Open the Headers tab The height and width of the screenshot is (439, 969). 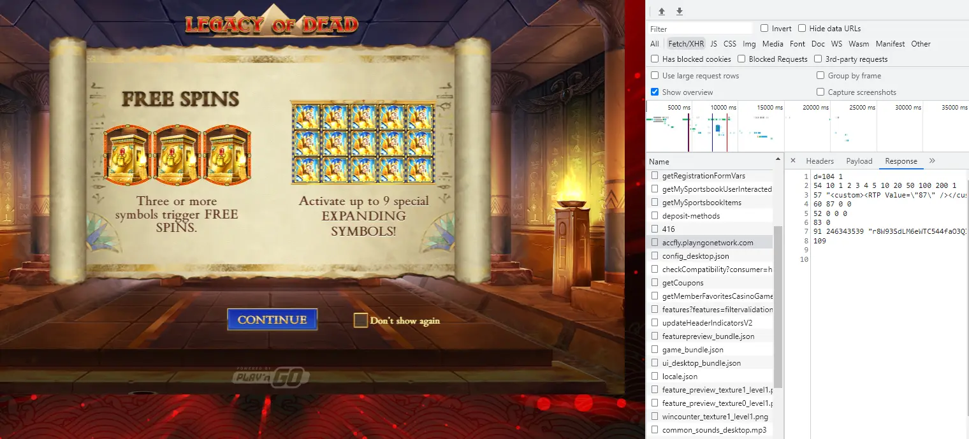pos(820,161)
